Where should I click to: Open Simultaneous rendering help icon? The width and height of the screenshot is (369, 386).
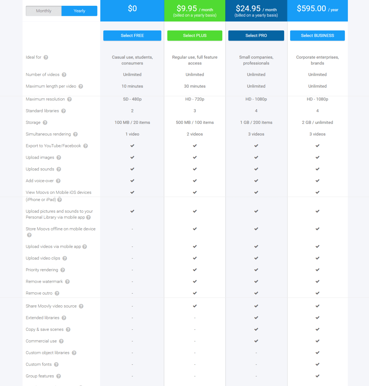tap(76, 134)
